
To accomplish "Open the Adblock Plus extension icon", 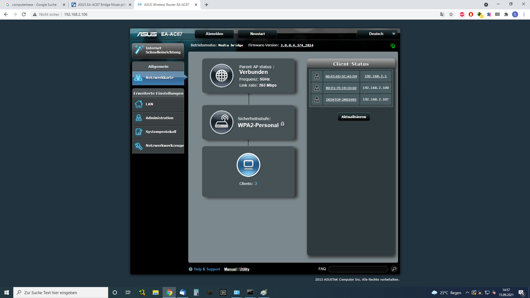I will pyautogui.click(x=462, y=14).
